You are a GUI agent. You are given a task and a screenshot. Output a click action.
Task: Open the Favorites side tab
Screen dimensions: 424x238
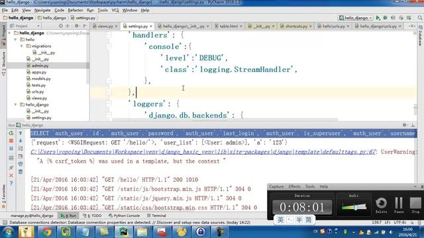(3, 196)
